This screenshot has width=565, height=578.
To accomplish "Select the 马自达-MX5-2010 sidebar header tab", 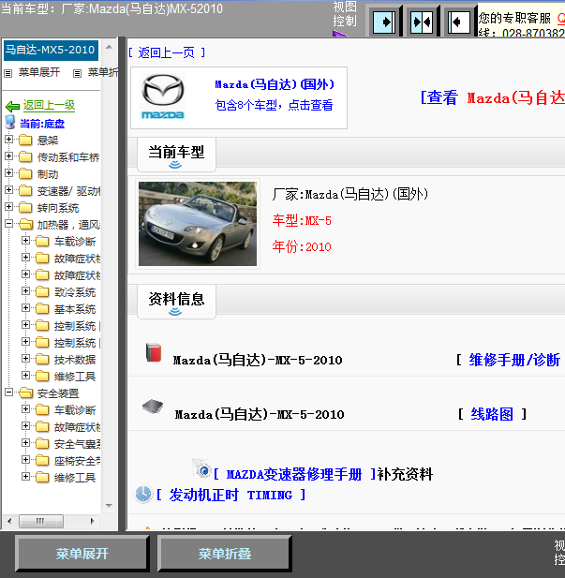I will point(51,50).
